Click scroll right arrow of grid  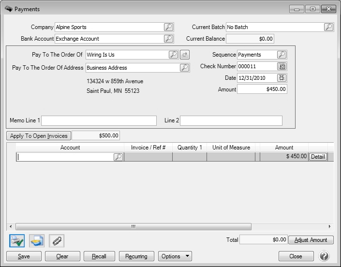pos(330,226)
